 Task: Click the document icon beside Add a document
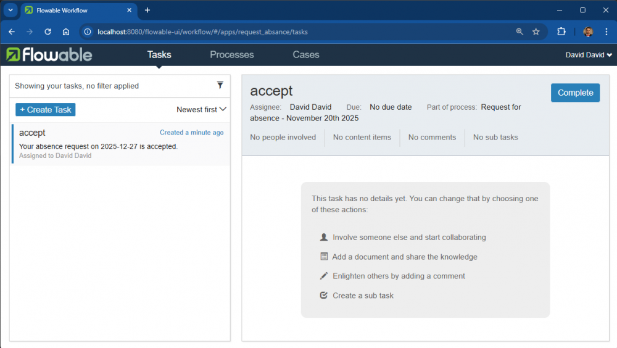click(x=324, y=257)
